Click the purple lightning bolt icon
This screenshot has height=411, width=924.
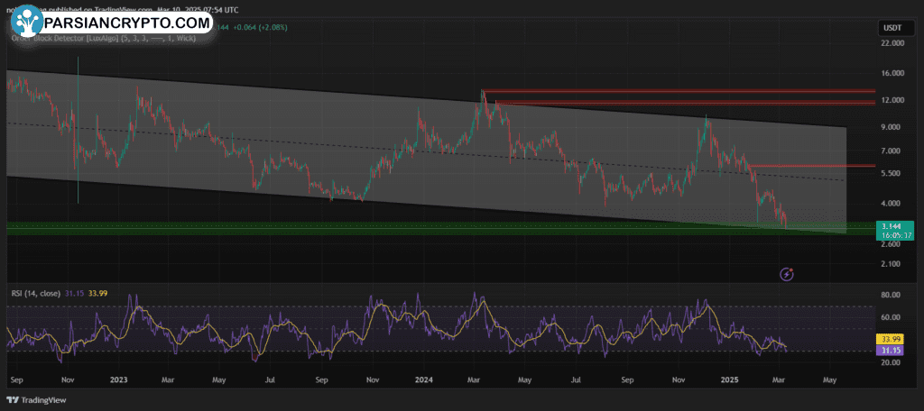tap(786, 273)
